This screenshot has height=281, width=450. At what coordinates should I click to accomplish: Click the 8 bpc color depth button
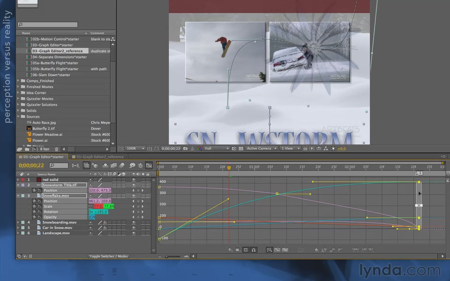(x=45, y=149)
